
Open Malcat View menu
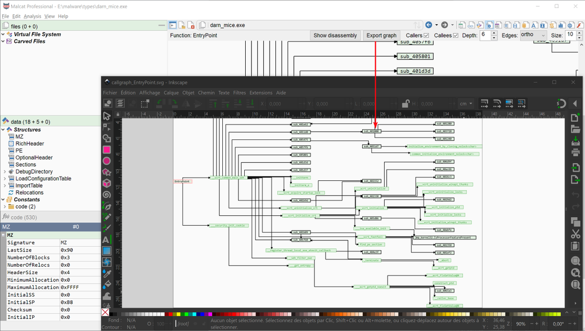tap(50, 16)
